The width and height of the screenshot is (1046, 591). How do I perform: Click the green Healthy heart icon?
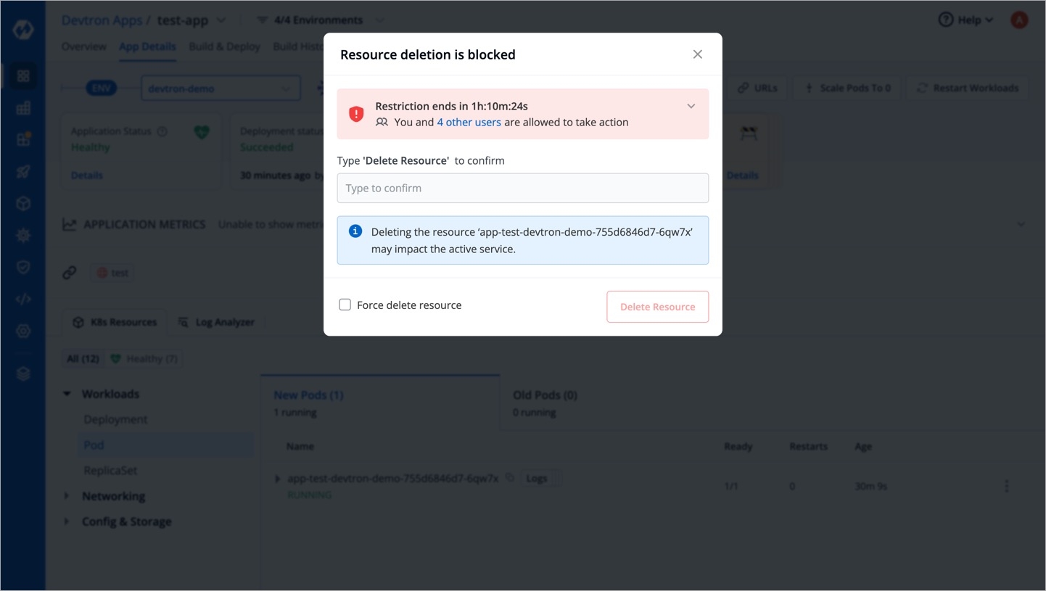point(202,132)
